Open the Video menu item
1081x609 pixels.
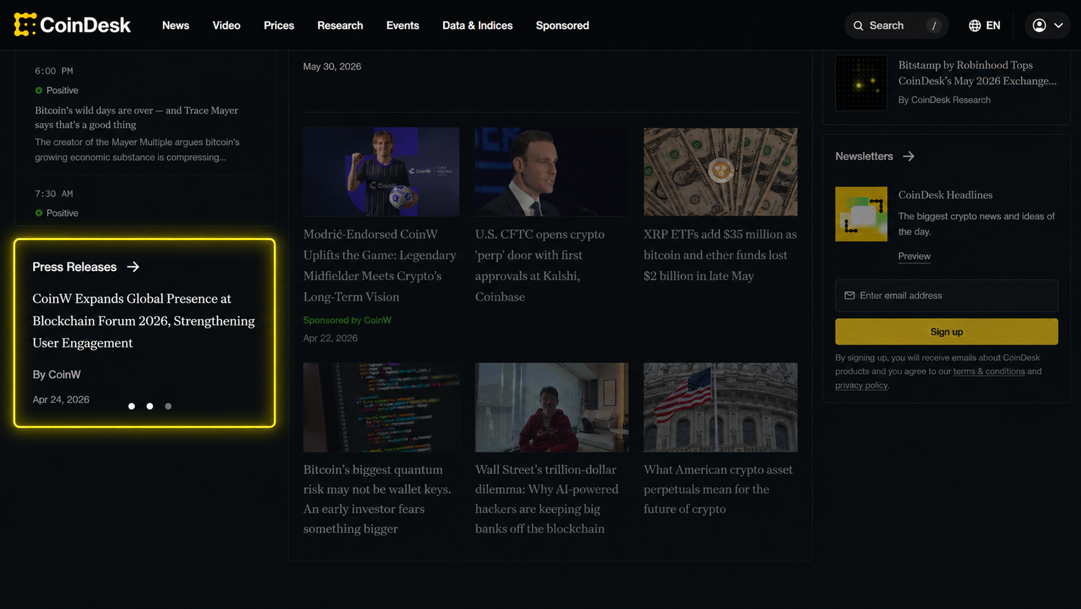[x=226, y=26]
